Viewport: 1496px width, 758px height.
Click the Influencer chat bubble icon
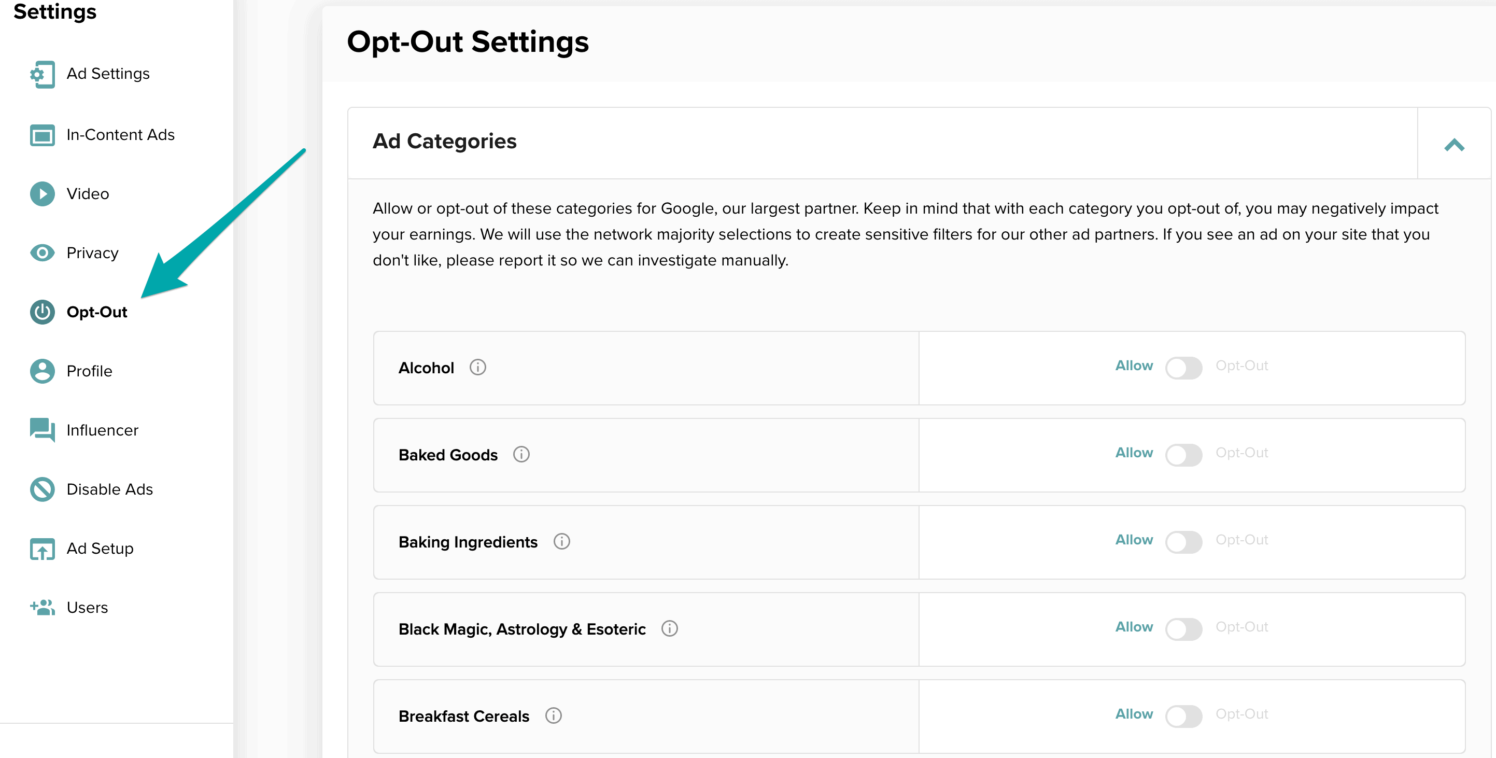click(42, 430)
